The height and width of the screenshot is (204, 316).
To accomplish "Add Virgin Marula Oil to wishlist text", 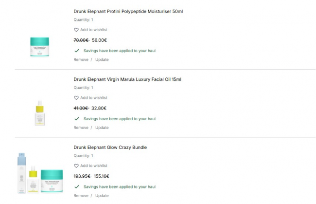I will coord(94,98).
